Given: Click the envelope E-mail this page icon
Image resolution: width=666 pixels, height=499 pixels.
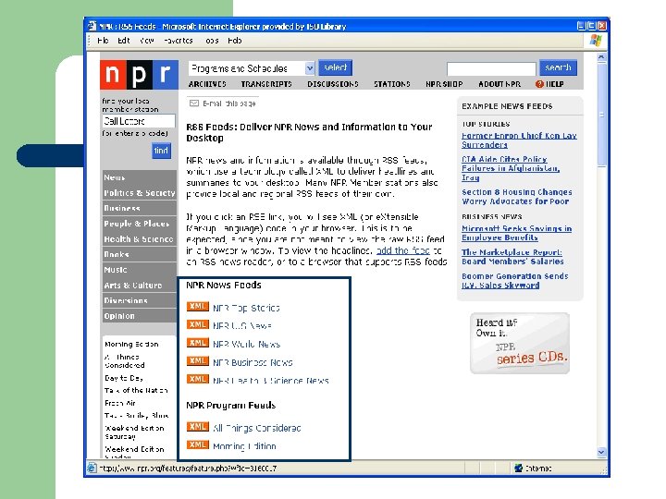Looking at the screenshot, I should (x=194, y=103).
